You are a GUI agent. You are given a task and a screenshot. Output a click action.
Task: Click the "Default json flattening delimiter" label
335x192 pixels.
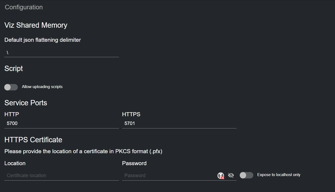point(43,40)
